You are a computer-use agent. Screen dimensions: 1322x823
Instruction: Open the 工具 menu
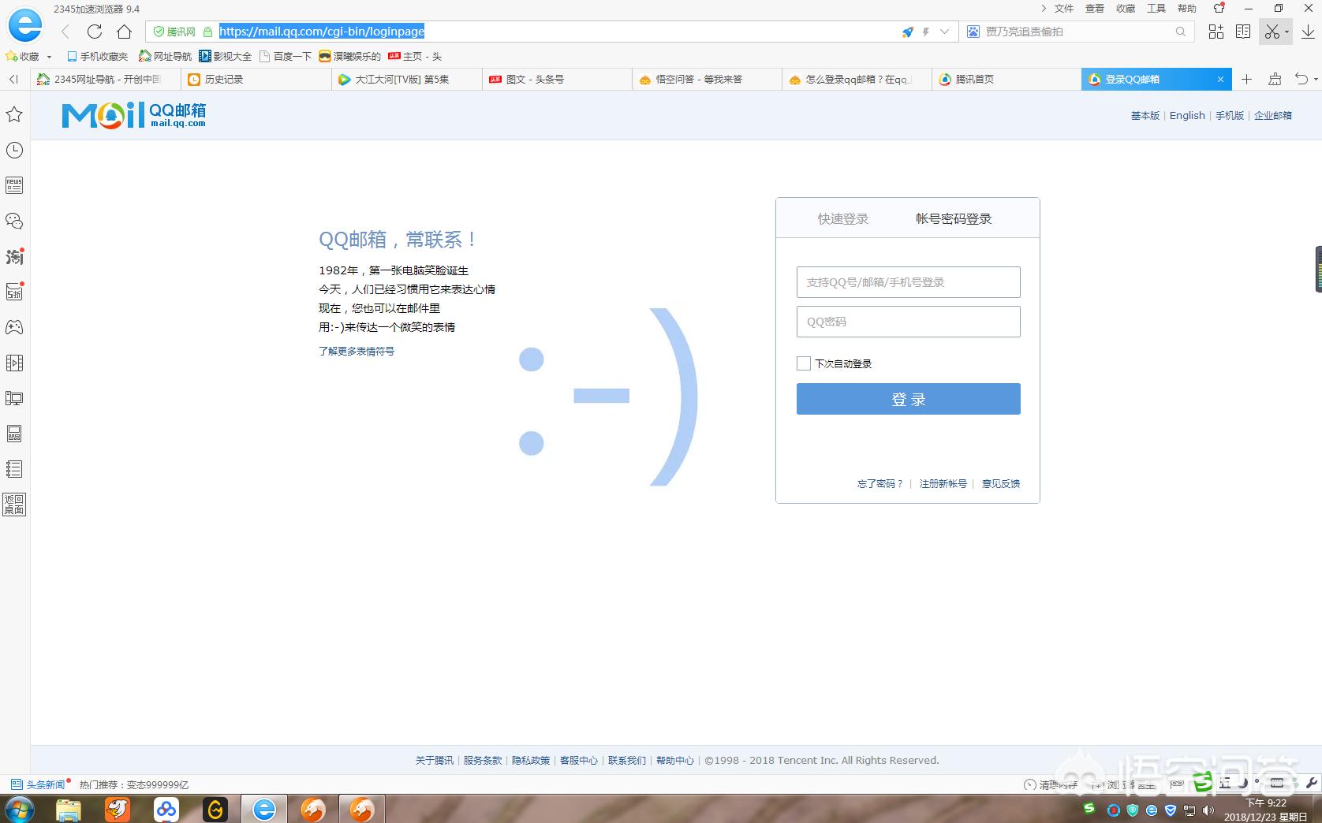[x=1156, y=9]
